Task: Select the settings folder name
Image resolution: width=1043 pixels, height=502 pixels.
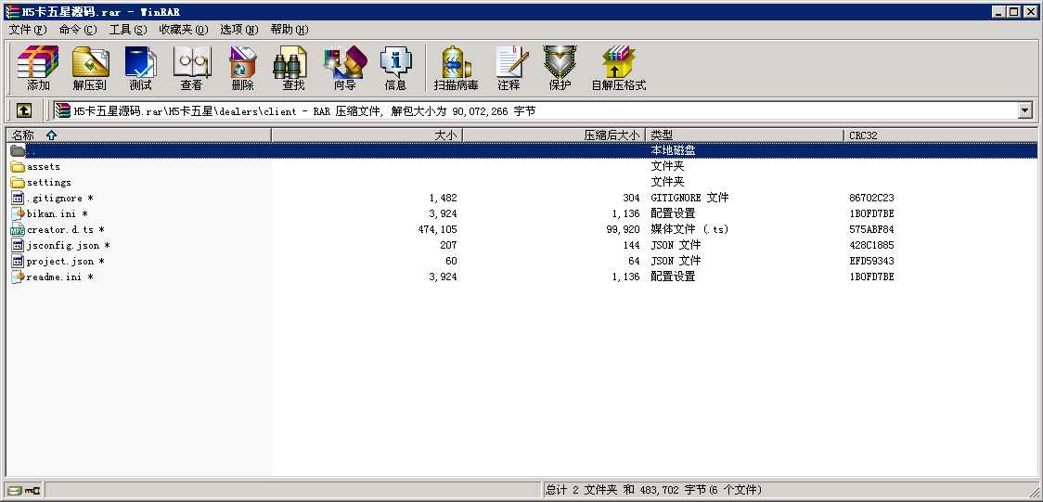Action: tap(49, 182)
